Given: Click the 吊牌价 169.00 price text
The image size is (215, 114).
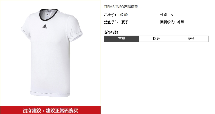Looking at the screenshot, I should 116,15.
